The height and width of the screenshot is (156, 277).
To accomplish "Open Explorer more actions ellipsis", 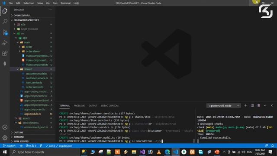I will coord(50,10).
